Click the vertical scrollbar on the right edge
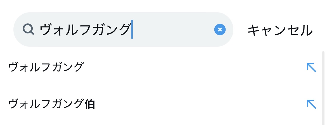This screenshot has height=125, width=327. pos(323,86)
